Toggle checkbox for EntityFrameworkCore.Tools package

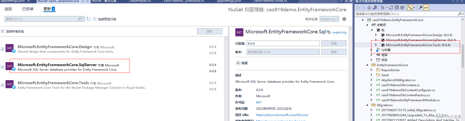tap(3, 85)
